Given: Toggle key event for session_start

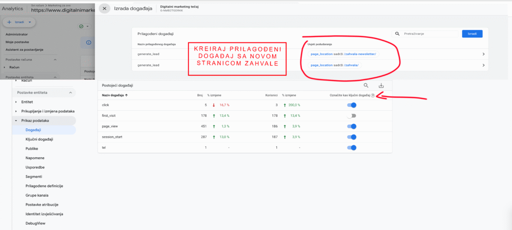Looking at the screenshot, I should click(352, 137).
